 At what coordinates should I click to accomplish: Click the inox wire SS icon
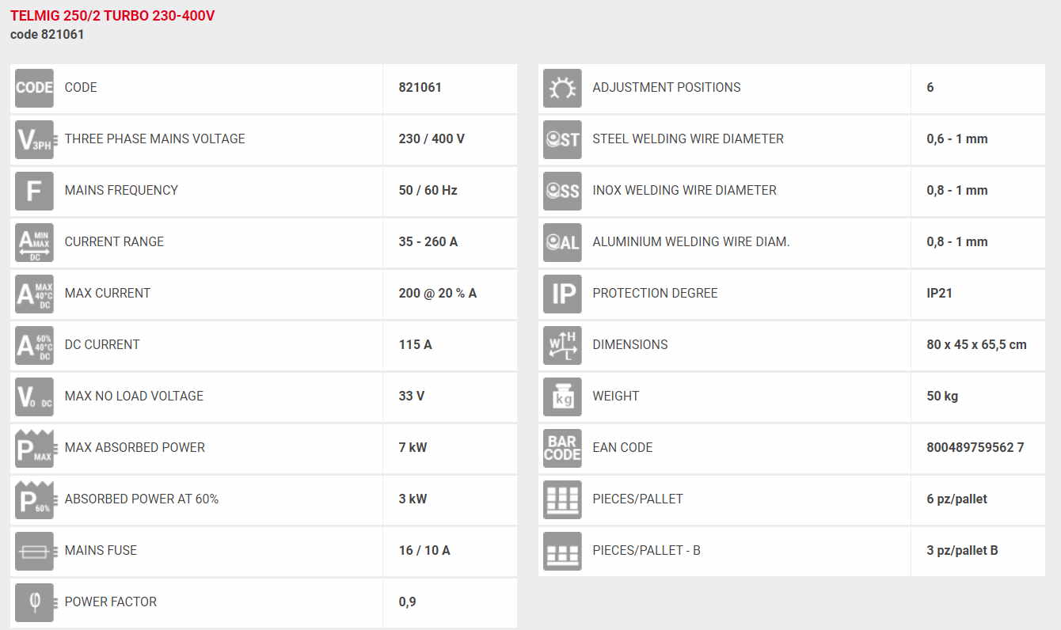click(562, 191)
